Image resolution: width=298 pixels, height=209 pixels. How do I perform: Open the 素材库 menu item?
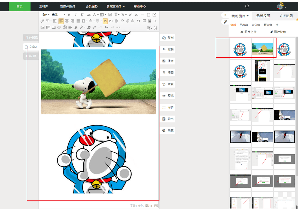44,7
